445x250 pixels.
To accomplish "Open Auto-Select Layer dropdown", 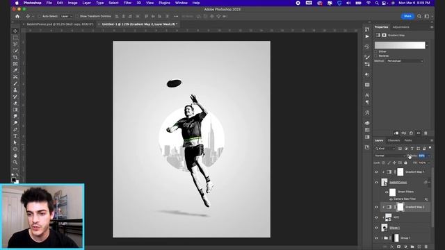I will point(67,17).
